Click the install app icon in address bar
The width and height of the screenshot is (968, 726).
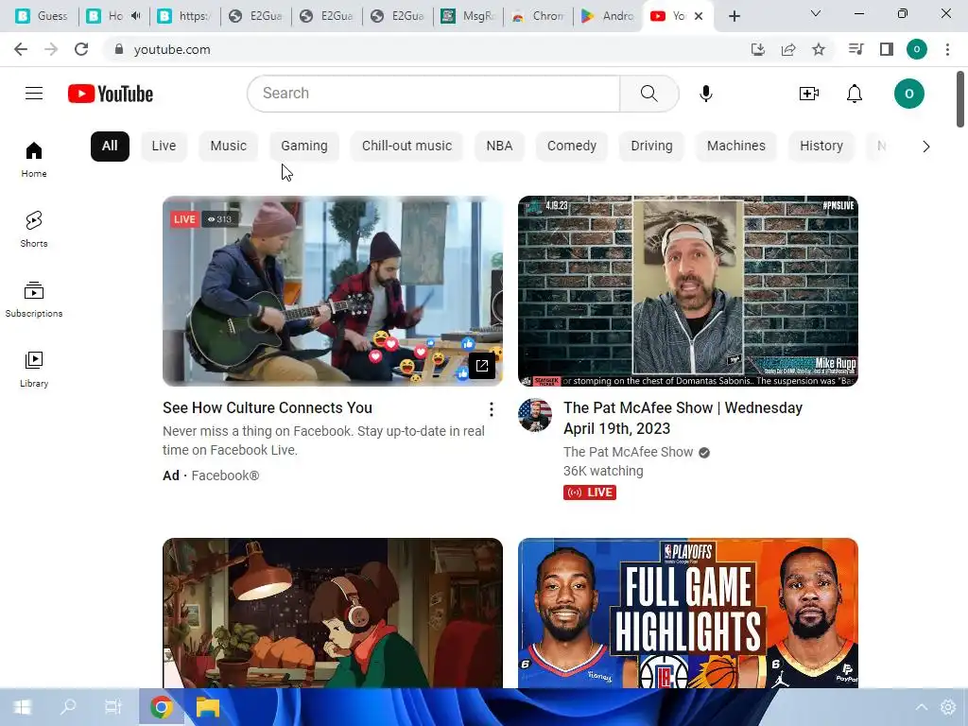pos(757,49)
